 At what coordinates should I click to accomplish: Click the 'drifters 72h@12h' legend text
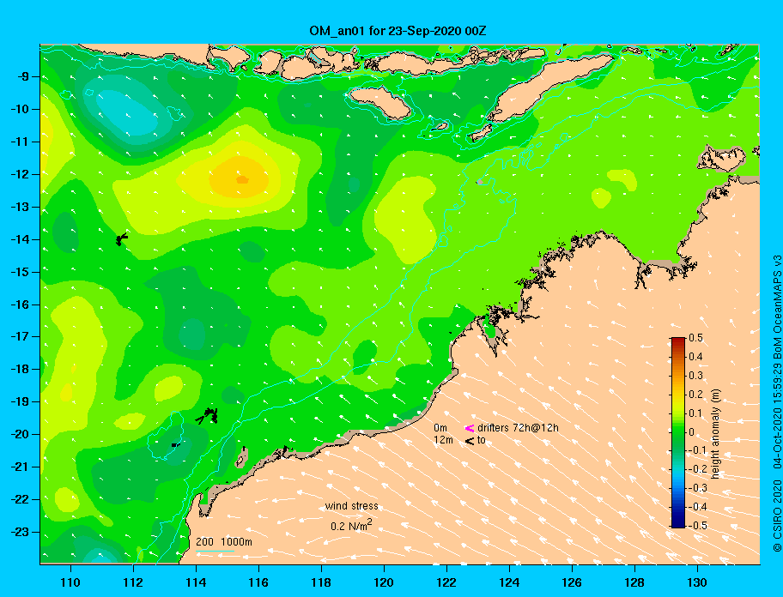pos(518,428)
